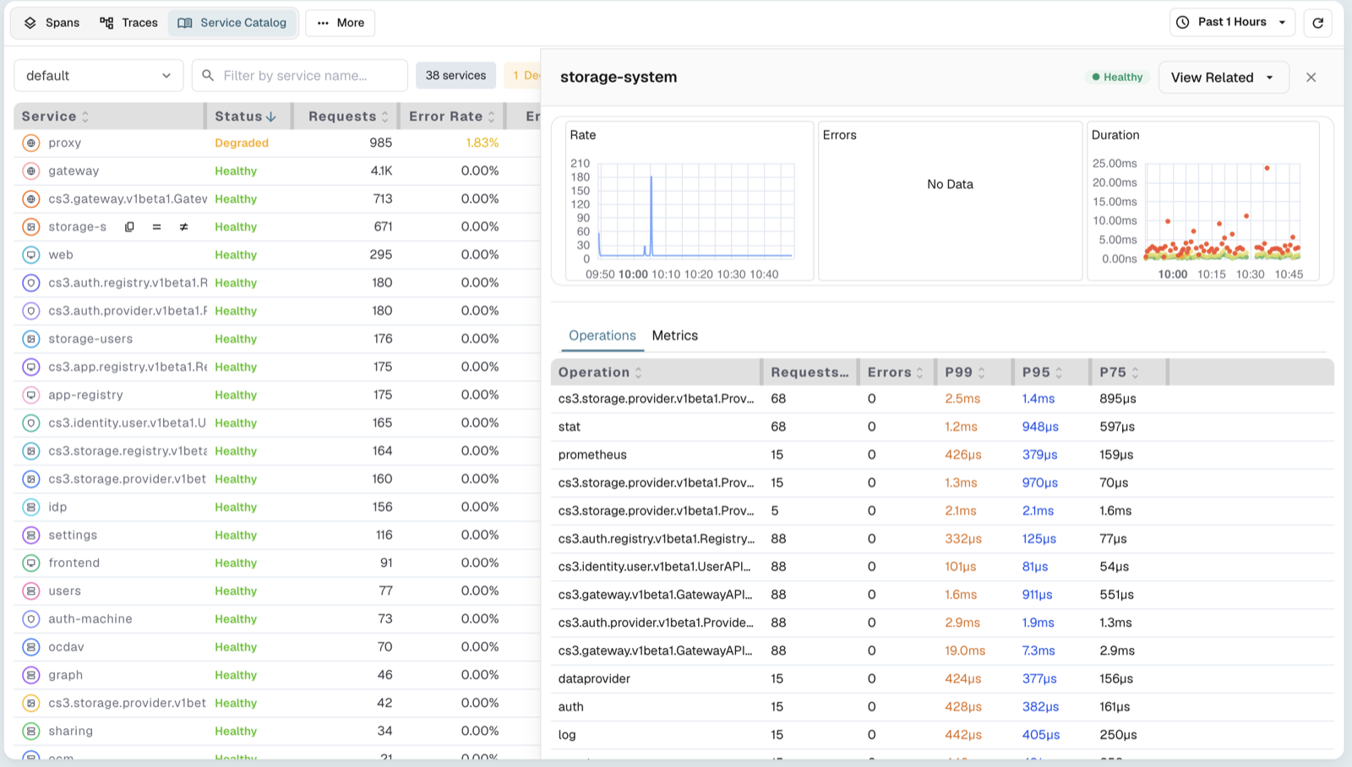Click the 19.0ms P99 value
This screenshot has height=767, width=1352.
(965, 650)
